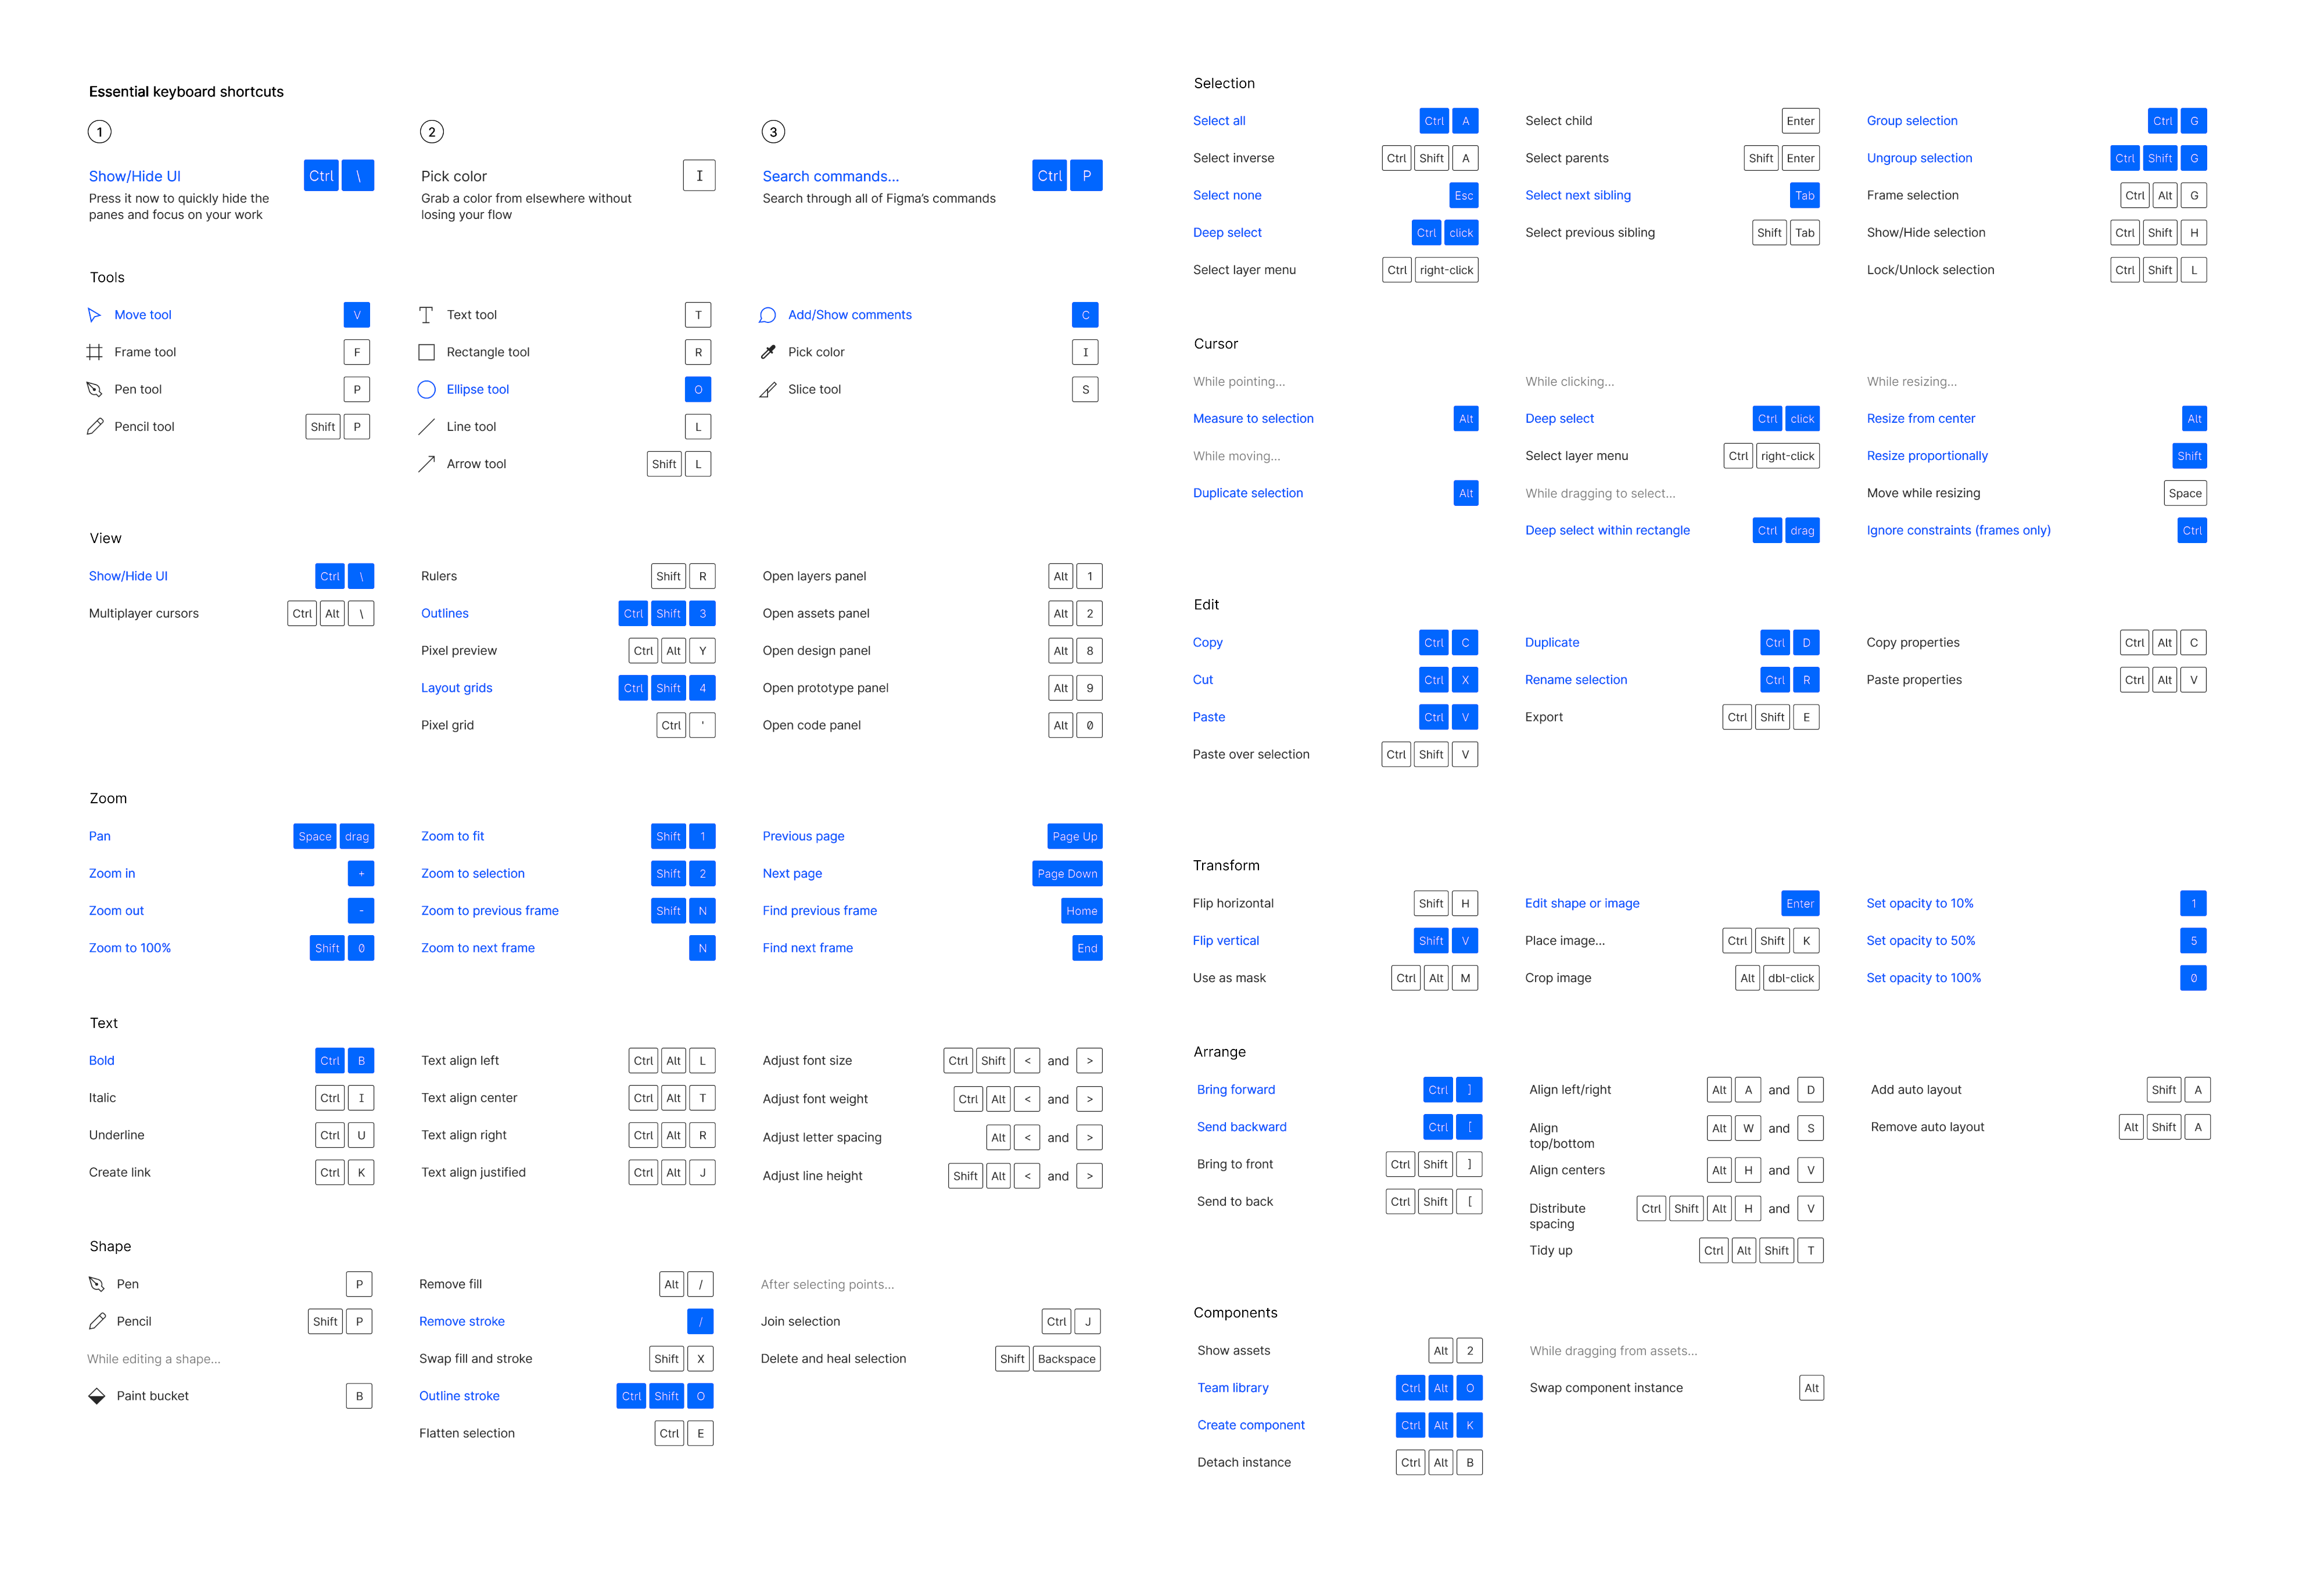Viewport: 2324px width, 1581px height.
Task: Click the Pick color tool
Action: pyautogui.click(x=824, y=351)
